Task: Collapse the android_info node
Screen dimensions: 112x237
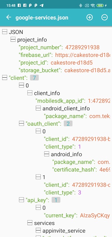Action: (47, 154)
